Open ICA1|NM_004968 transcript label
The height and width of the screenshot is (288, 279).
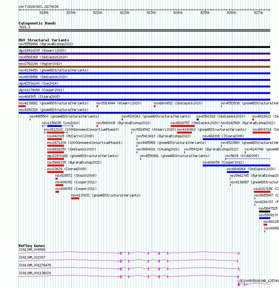[x=32, y=250]
